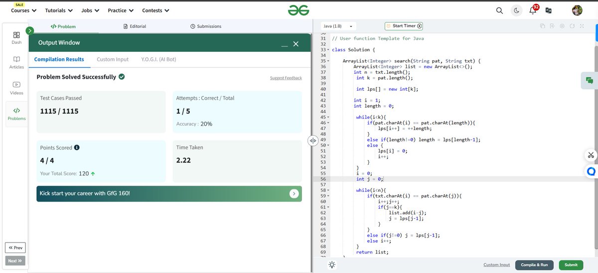
Task: Expand the Practice menu
Action: 121,10
